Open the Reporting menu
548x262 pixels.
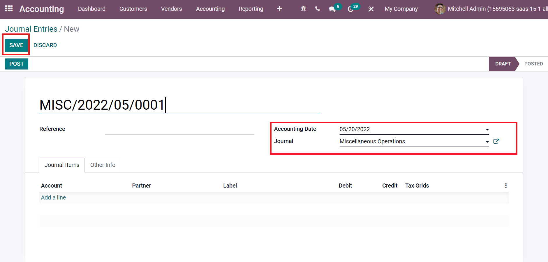[x=251, y=9]
